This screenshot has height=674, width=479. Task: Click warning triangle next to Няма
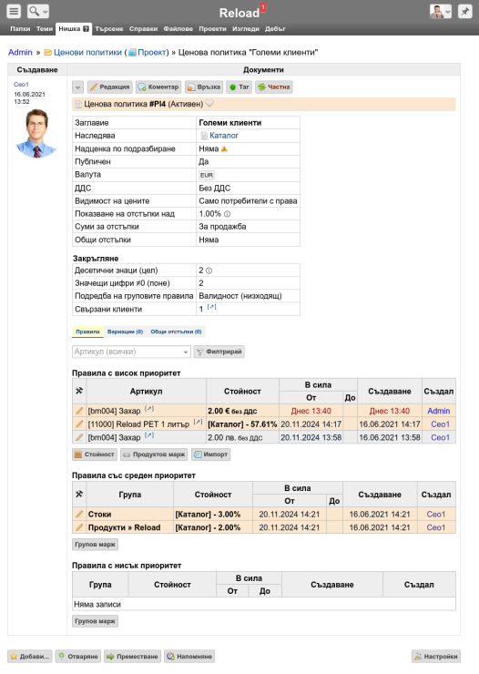point(224,149)
